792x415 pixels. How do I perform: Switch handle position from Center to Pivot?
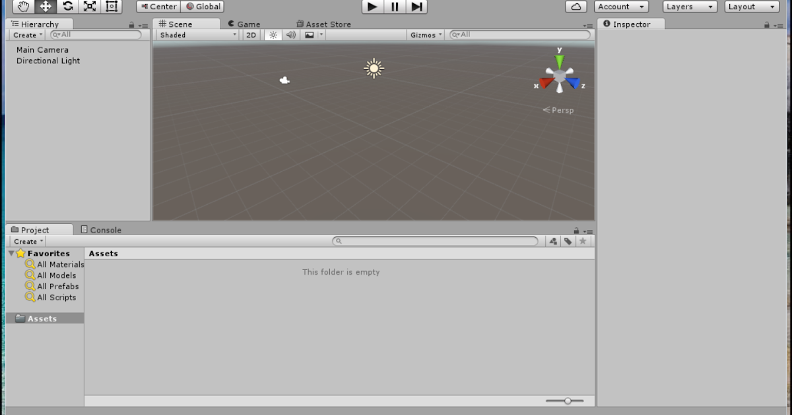pyautogui.click(x=157, y=7)
